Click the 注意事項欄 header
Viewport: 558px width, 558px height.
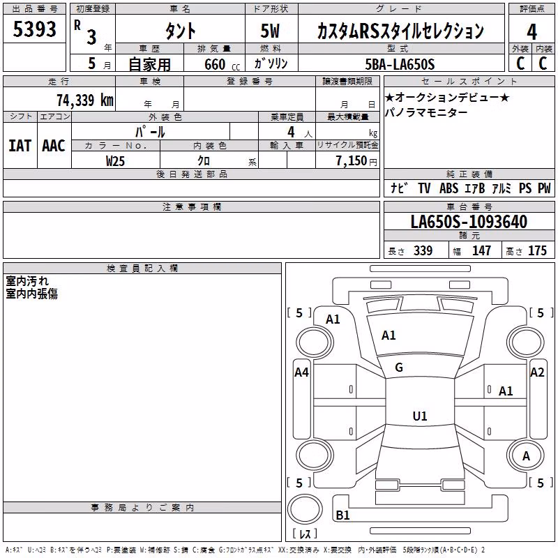tap(191, 206)
